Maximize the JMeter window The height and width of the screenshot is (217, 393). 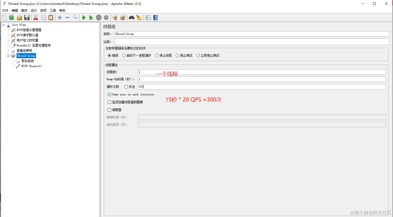tap(374, 4)
